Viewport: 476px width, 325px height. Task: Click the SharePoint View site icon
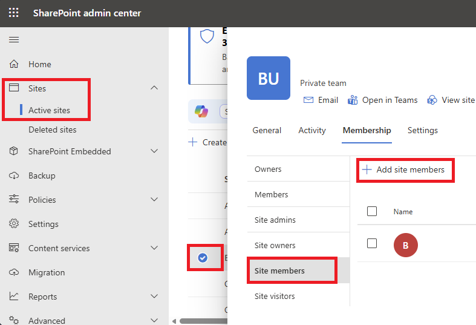click(432, 100)
